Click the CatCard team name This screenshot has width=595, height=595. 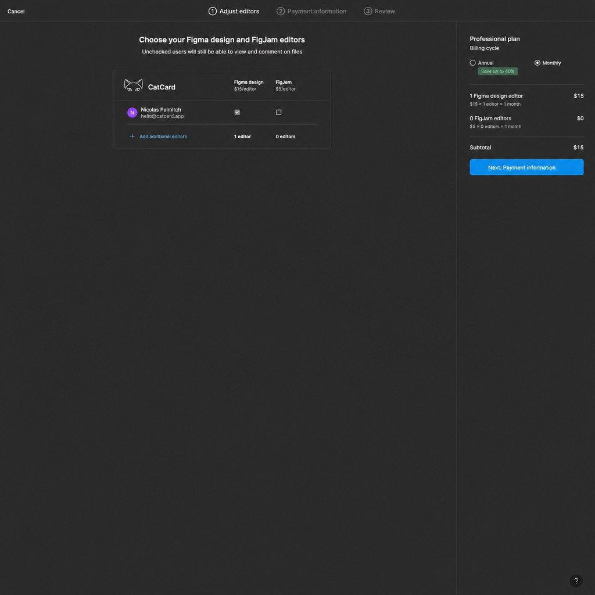tap(162, 87)
